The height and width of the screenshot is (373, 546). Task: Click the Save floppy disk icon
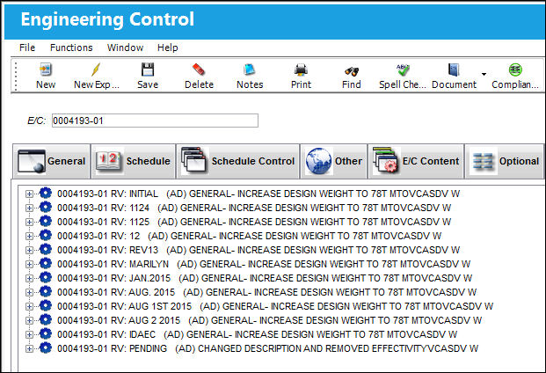pyautogui.click(x=148, y=69)
